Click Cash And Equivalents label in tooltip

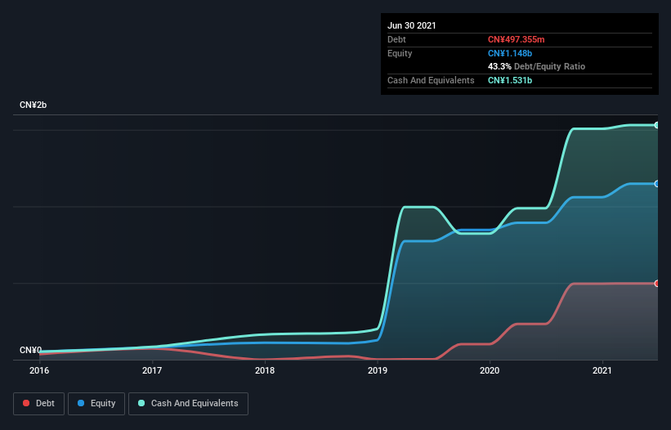pos(431,80)
